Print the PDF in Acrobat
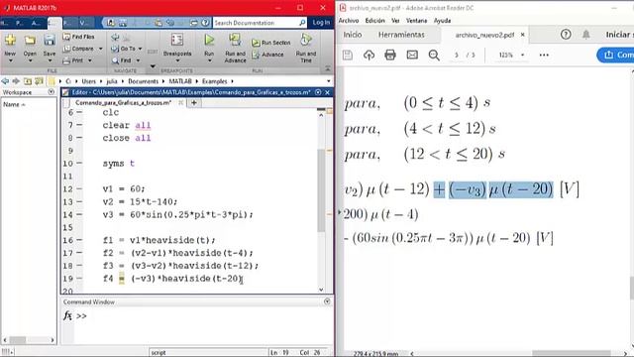634x357 pixels. [x=390, y=56]
